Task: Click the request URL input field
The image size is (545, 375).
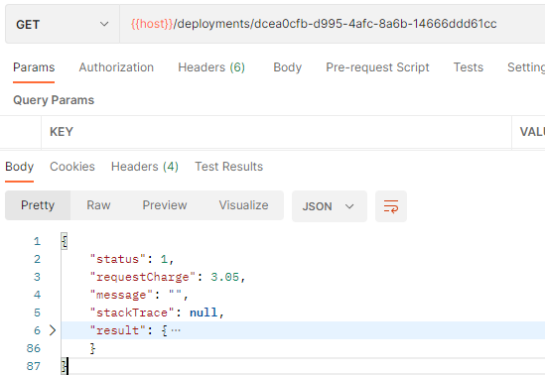Action: tap(332, 24)
